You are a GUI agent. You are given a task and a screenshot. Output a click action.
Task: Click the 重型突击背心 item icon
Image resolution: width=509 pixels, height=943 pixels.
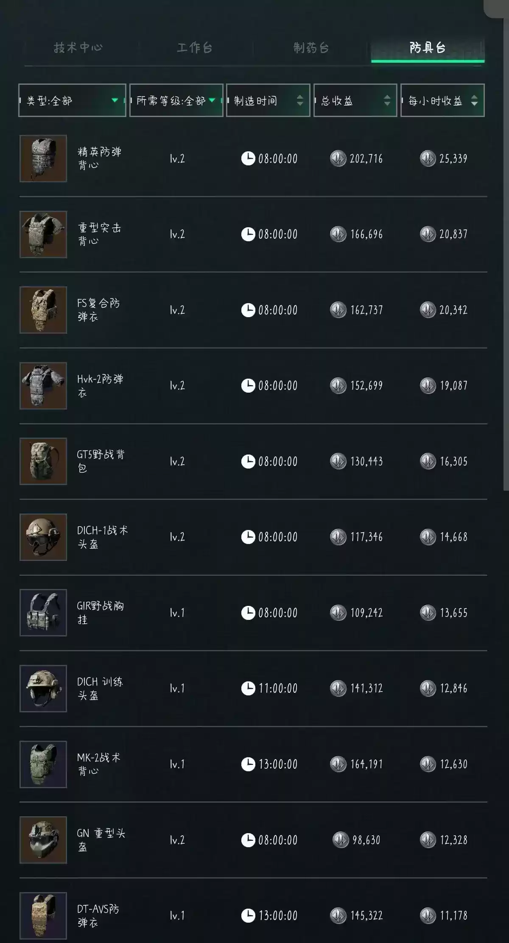pos(43,234)
